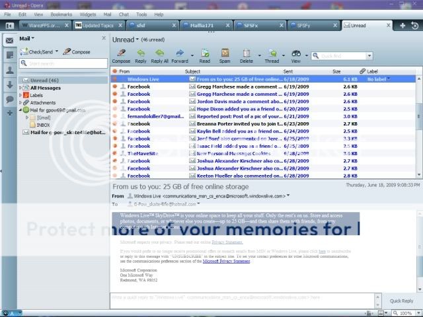The width and height of the screenshot is (423, 317).
Task: Click the status column header dot icon
Action: click(x=114, y=71)
